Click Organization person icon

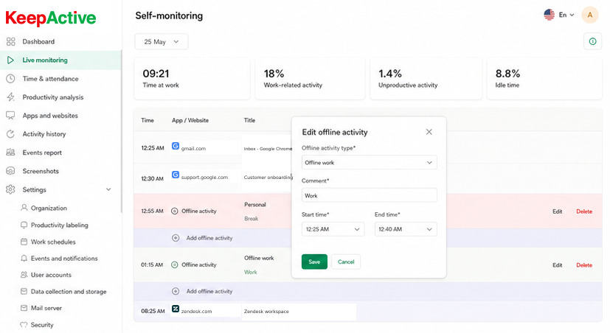[x=24, y=208]
